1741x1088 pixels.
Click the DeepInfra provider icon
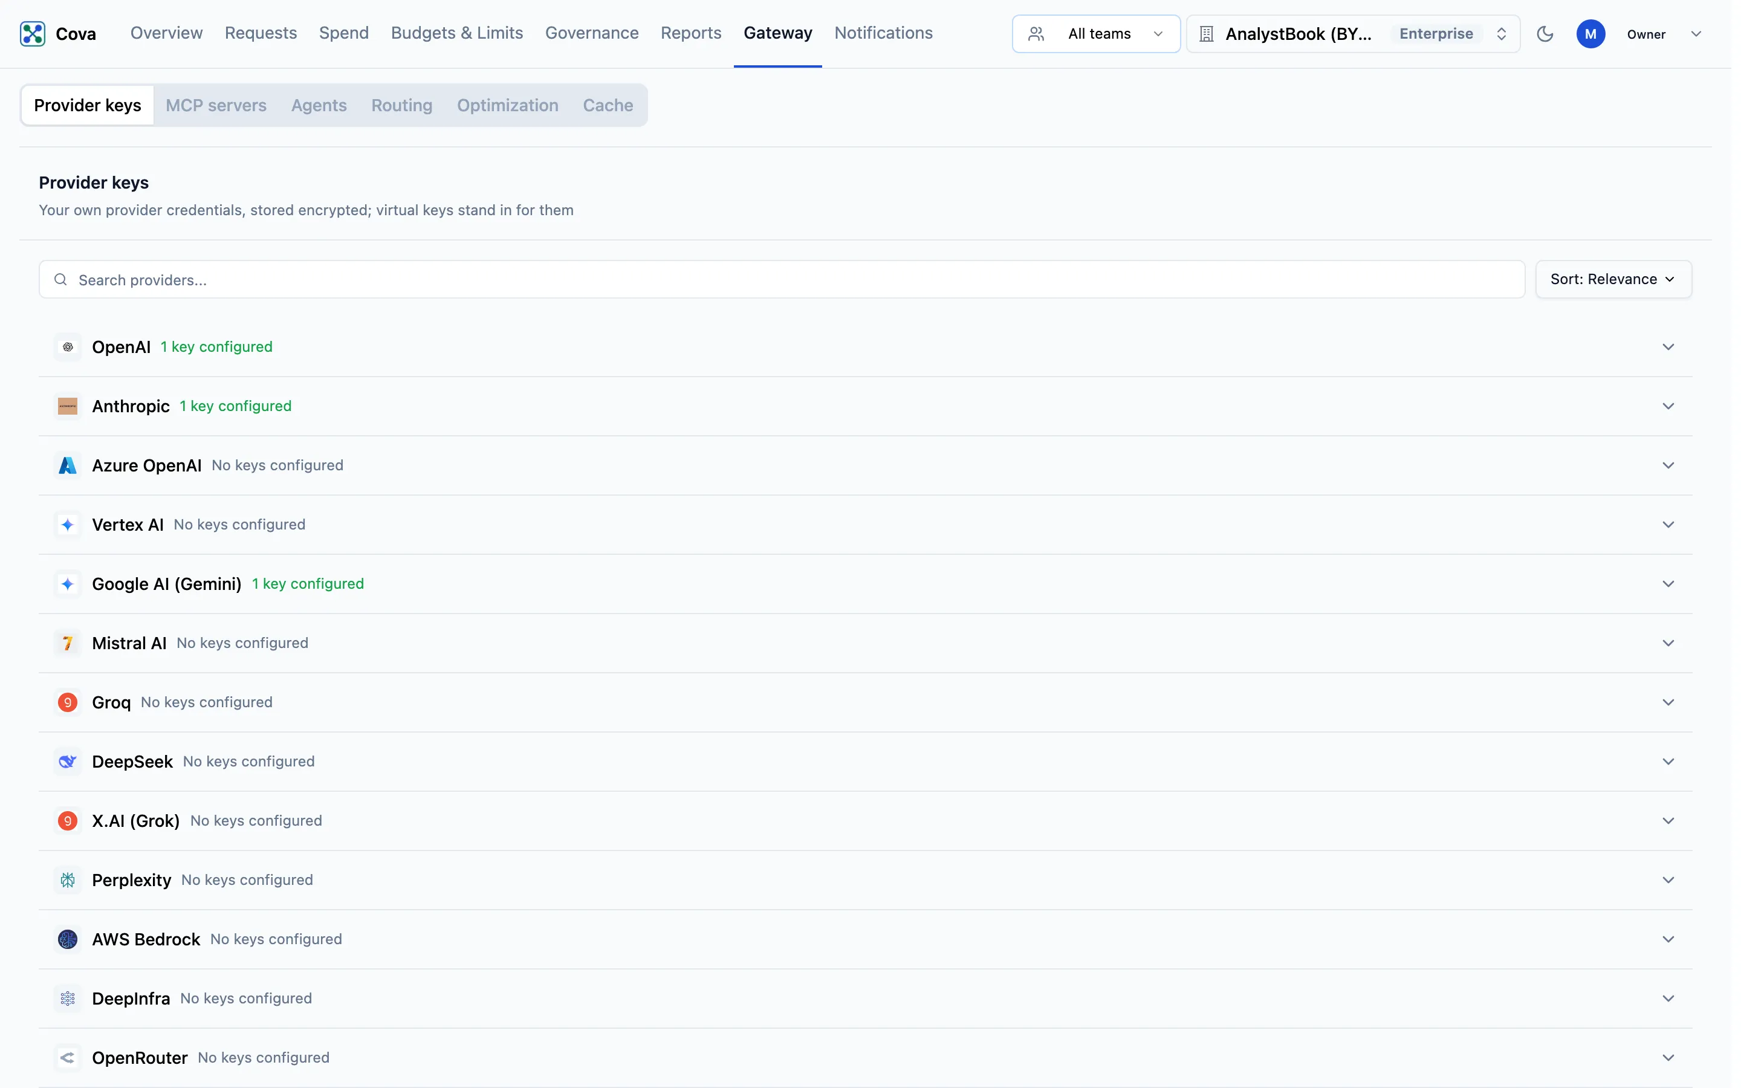click(x=68, y=999)
